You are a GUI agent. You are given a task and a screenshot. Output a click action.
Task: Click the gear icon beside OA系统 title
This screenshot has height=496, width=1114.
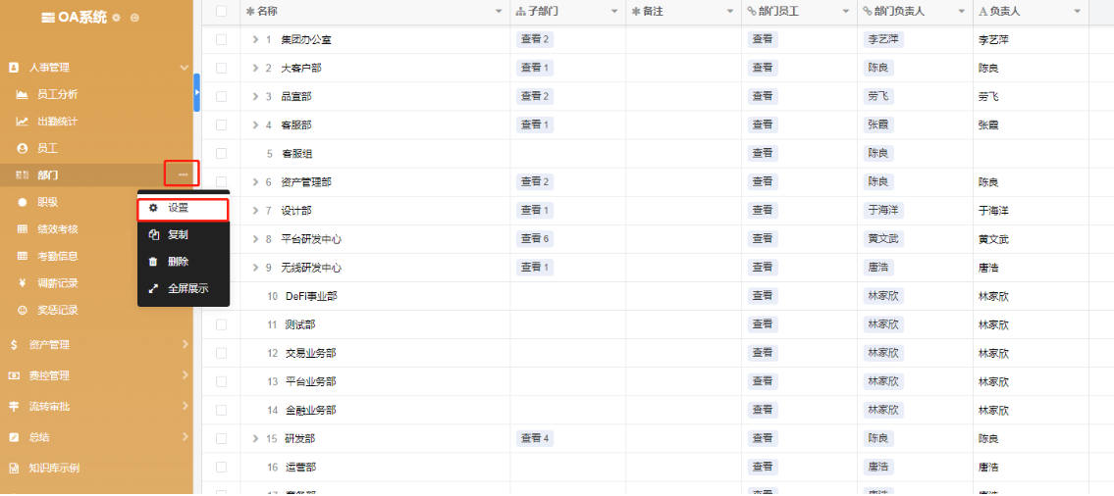(117, 17)
